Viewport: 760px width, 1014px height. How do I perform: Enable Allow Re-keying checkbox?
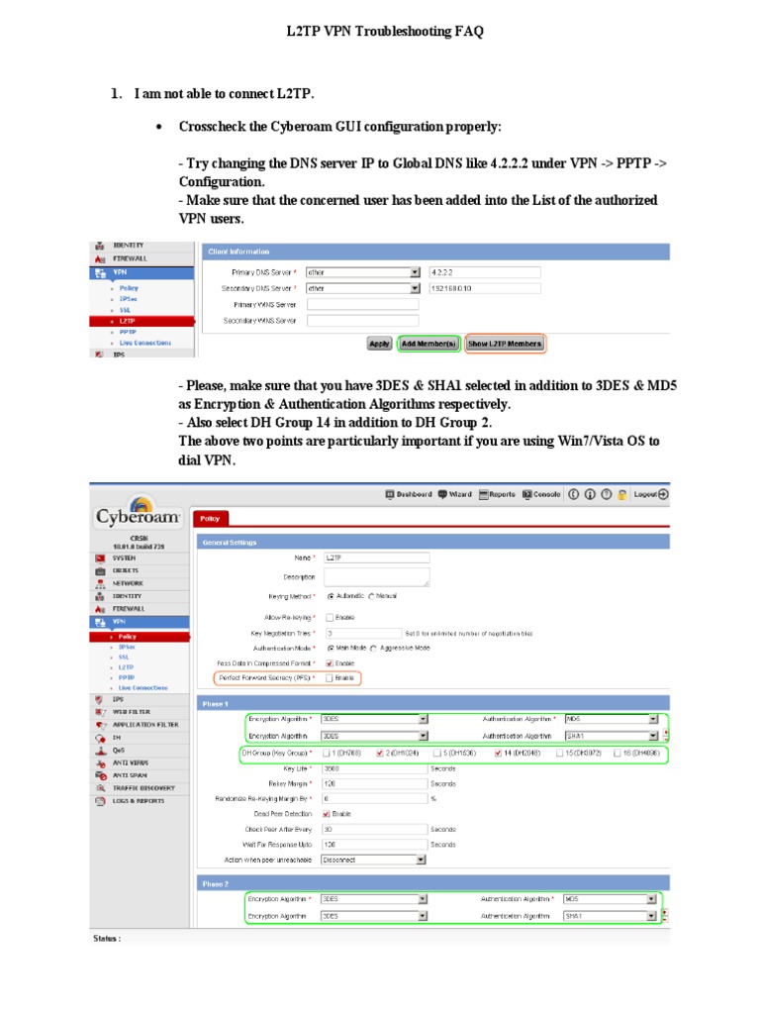coord(330,618)
